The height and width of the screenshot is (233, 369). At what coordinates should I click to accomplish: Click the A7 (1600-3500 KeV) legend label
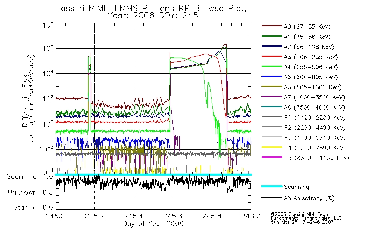[x=314, y=97]
